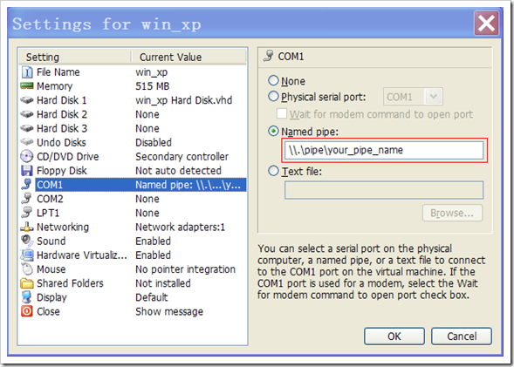Select the Memory row label
This screenshot has height=367, width=514.
tap(54, 86)
